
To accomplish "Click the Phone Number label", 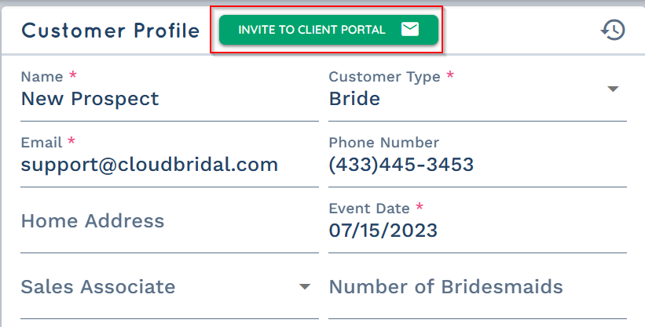I will (384, 142).
